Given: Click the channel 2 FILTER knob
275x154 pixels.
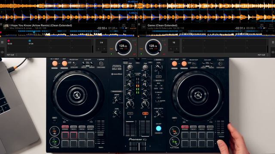Looking at the screenshot, I should (x=145, y=104).
